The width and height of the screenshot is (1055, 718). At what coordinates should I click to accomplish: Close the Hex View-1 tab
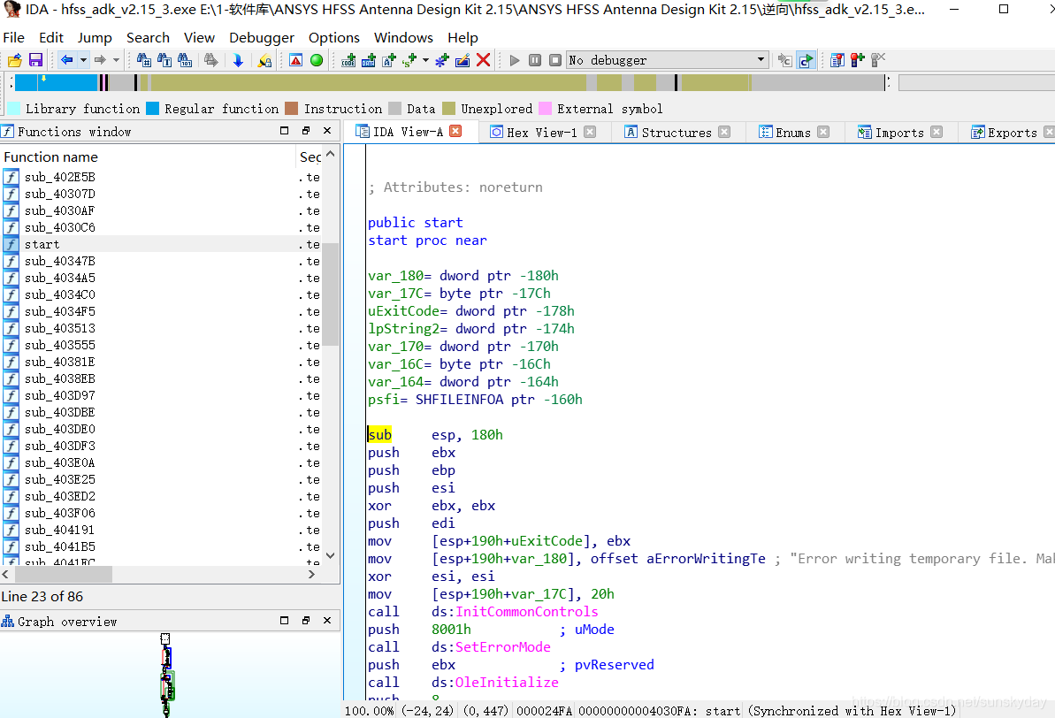click(x=590, y=132)
